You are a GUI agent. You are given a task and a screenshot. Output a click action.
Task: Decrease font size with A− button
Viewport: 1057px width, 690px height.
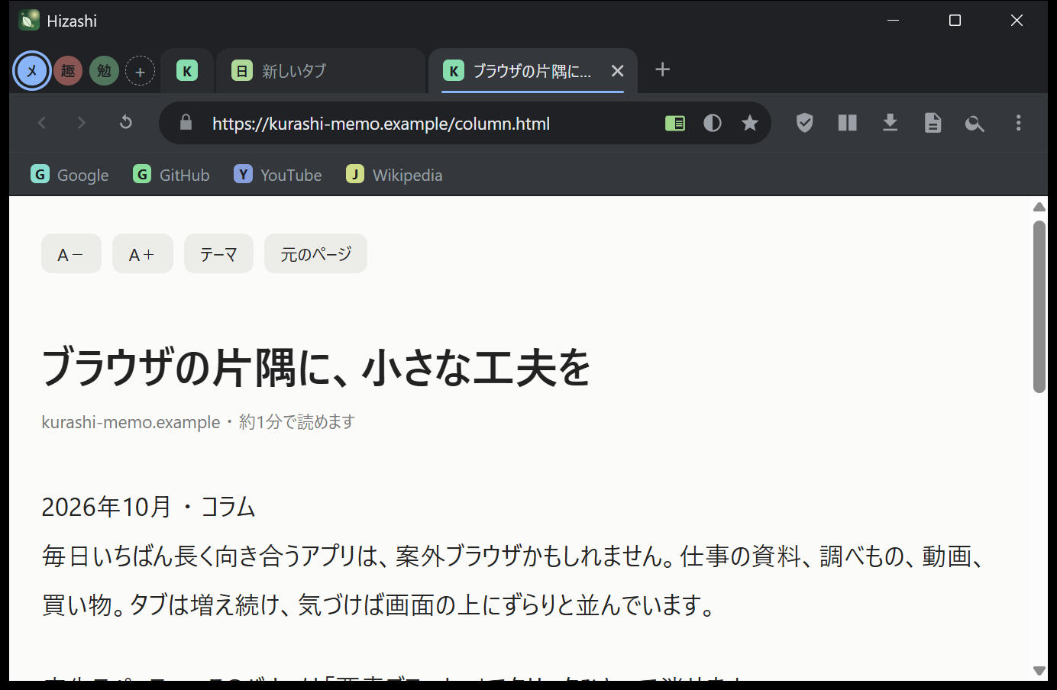(71, 253)
